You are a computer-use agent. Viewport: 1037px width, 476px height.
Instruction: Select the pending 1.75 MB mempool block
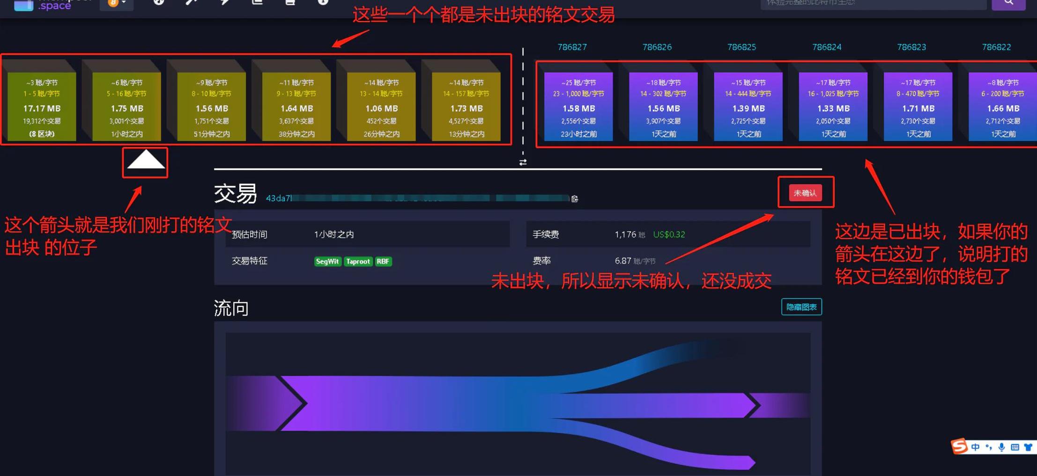[x=126, y=107]
